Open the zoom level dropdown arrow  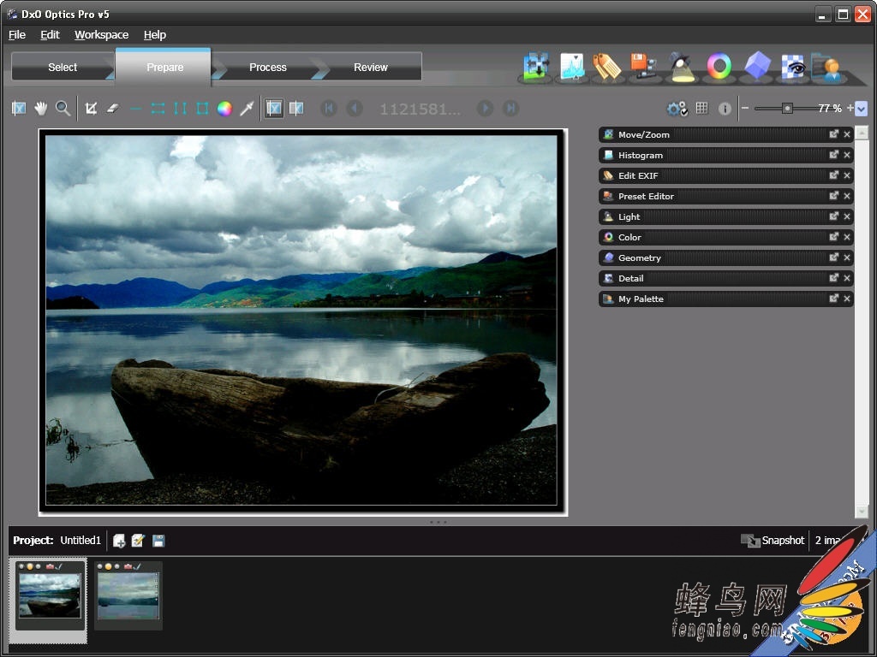coord(862,109)
